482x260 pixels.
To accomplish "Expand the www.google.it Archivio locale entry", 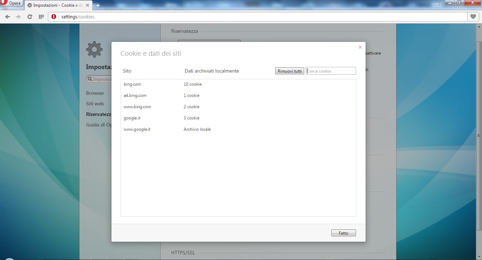I will pos(137,129).
